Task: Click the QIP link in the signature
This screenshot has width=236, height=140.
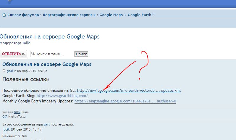Action: pyautogui.click(x=5, y=117)
